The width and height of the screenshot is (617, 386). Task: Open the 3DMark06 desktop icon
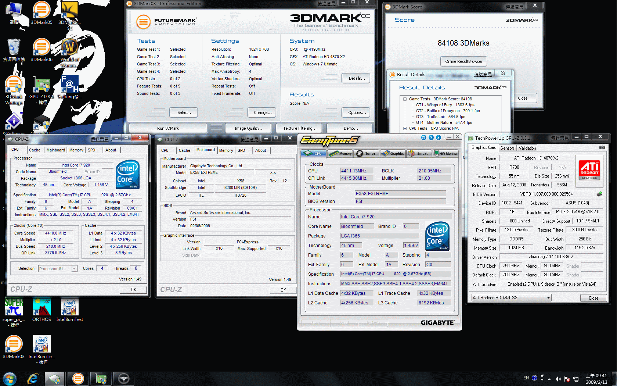point(42,50)
